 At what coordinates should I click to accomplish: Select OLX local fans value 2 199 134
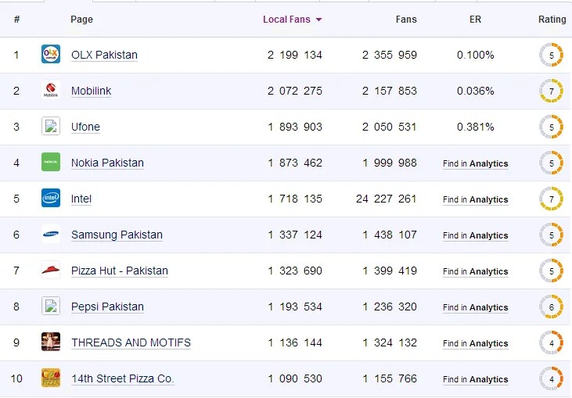pos(295,55)
